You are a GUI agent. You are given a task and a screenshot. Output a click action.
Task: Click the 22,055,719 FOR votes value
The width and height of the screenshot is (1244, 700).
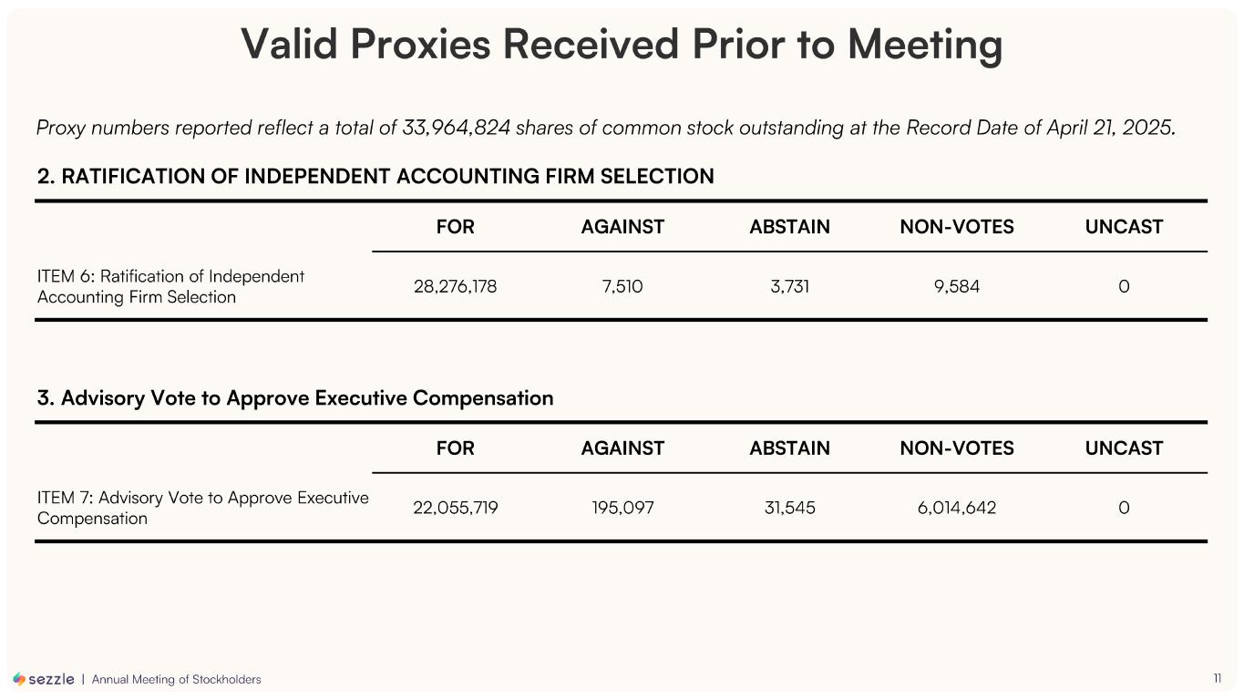(x=455, y=508)
